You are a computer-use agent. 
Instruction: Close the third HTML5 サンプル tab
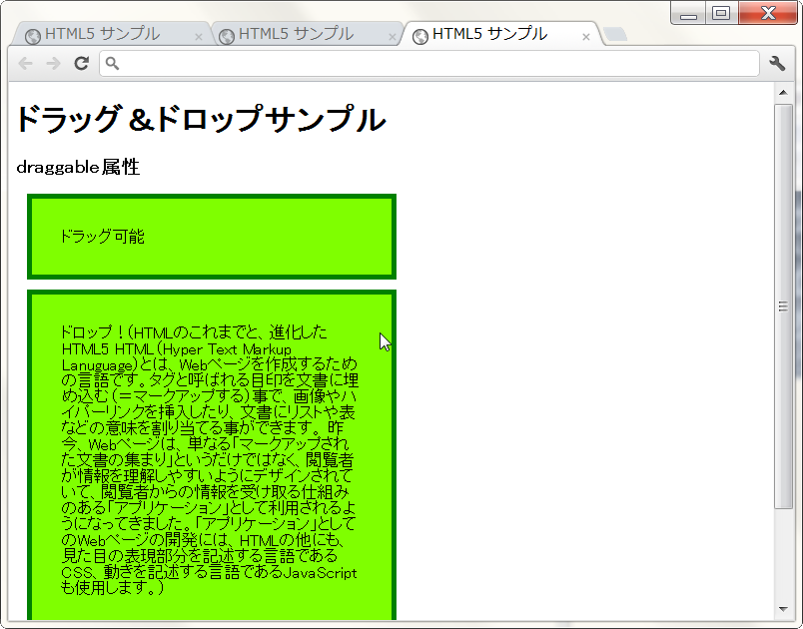tap(586, 37)
